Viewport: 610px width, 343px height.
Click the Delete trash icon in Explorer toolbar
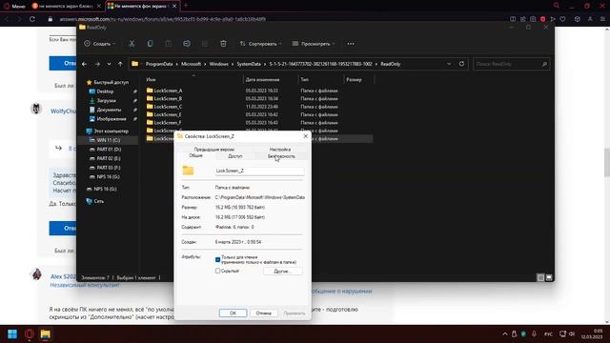(x=223, y=44)
